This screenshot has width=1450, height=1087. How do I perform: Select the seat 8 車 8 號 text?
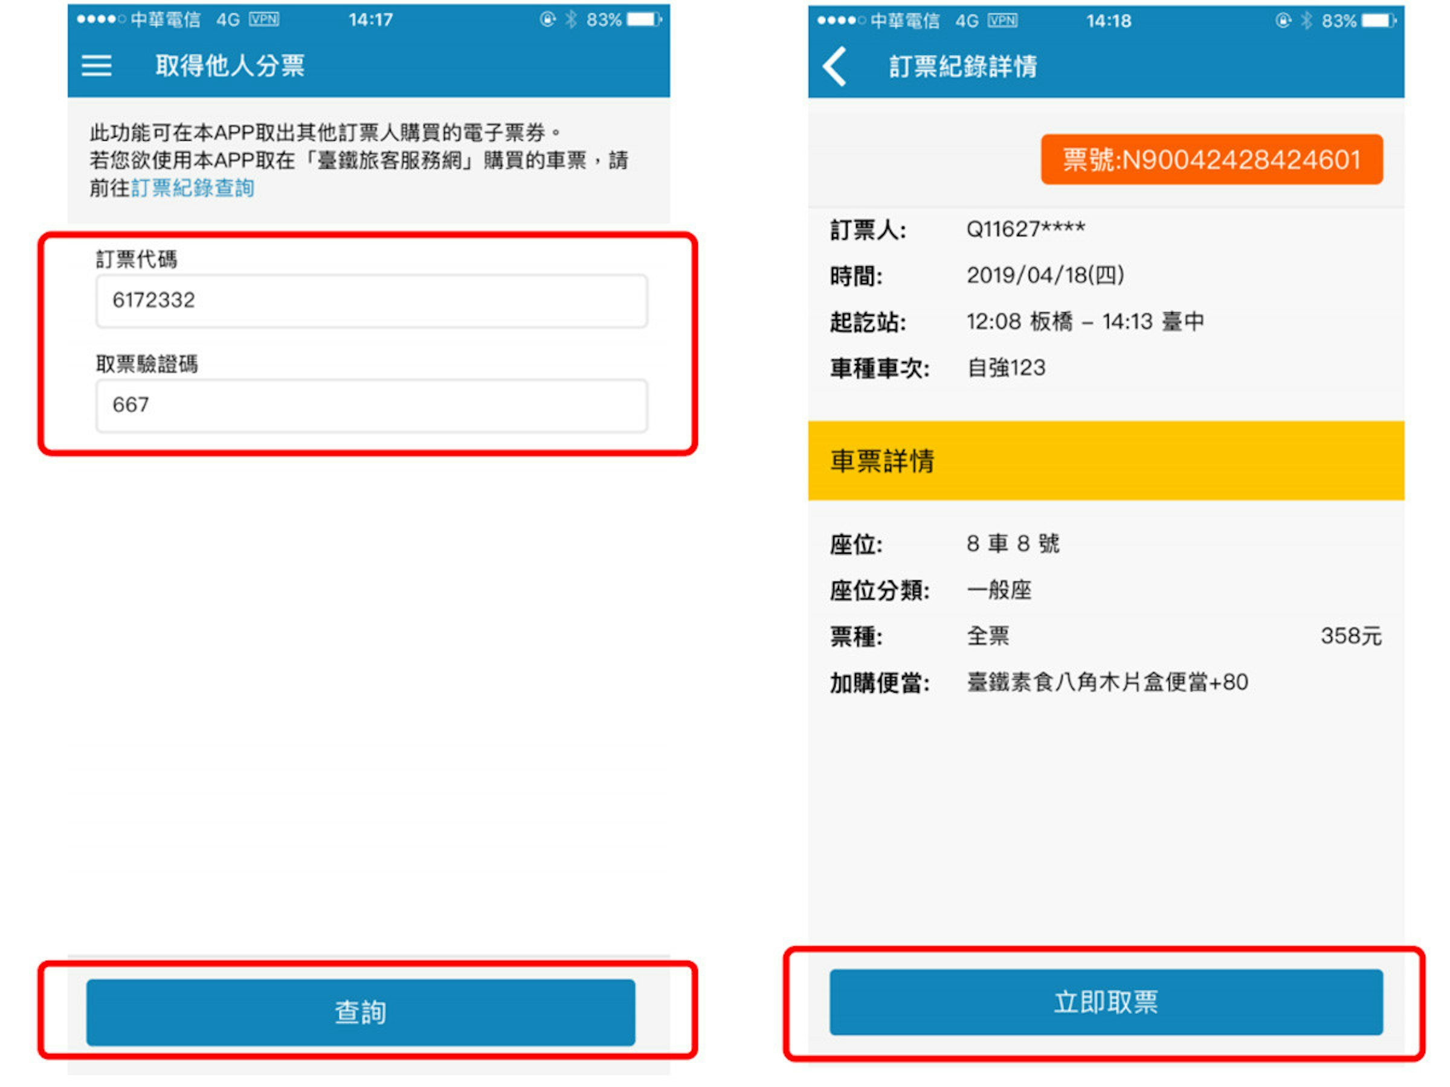coord(1013,543)
